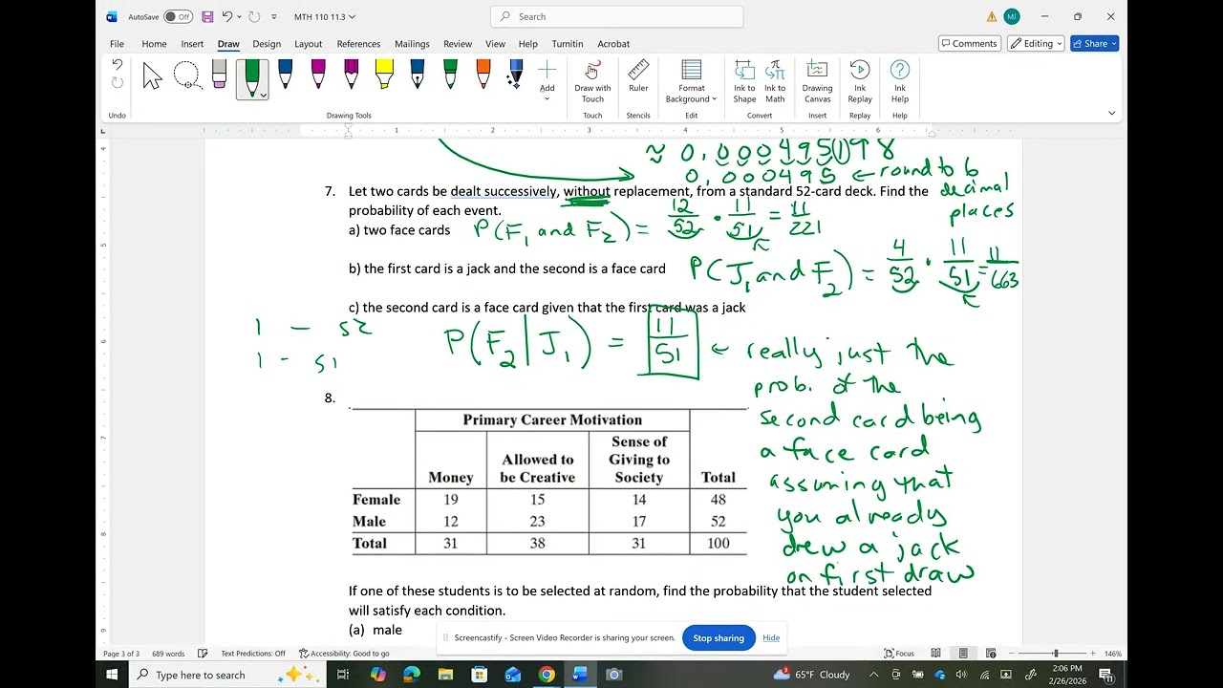Viewport: 1223px width, 688px height.
Task: Click Page 3 of 3 status
Action: point(121,654)
